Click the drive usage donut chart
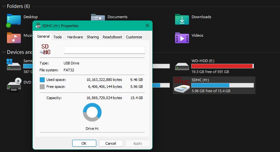Viewport: 280px width, 152px height. pos(92,112)
